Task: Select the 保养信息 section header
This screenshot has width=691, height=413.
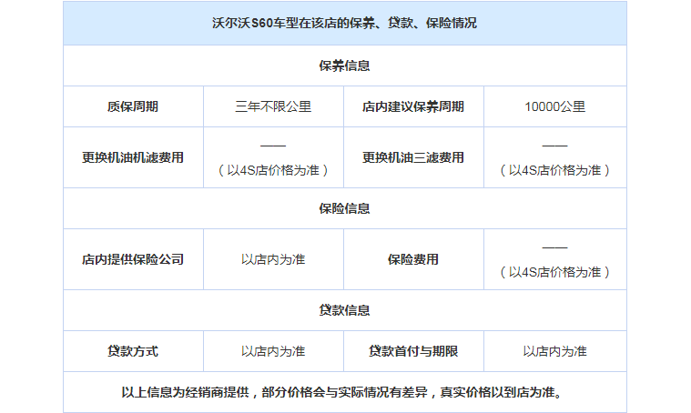Action: pos(344,66)
